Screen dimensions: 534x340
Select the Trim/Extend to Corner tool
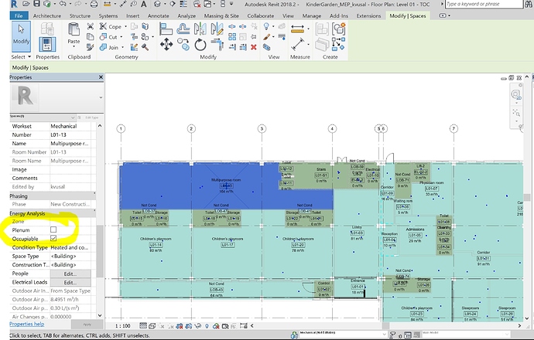[217, 45]
